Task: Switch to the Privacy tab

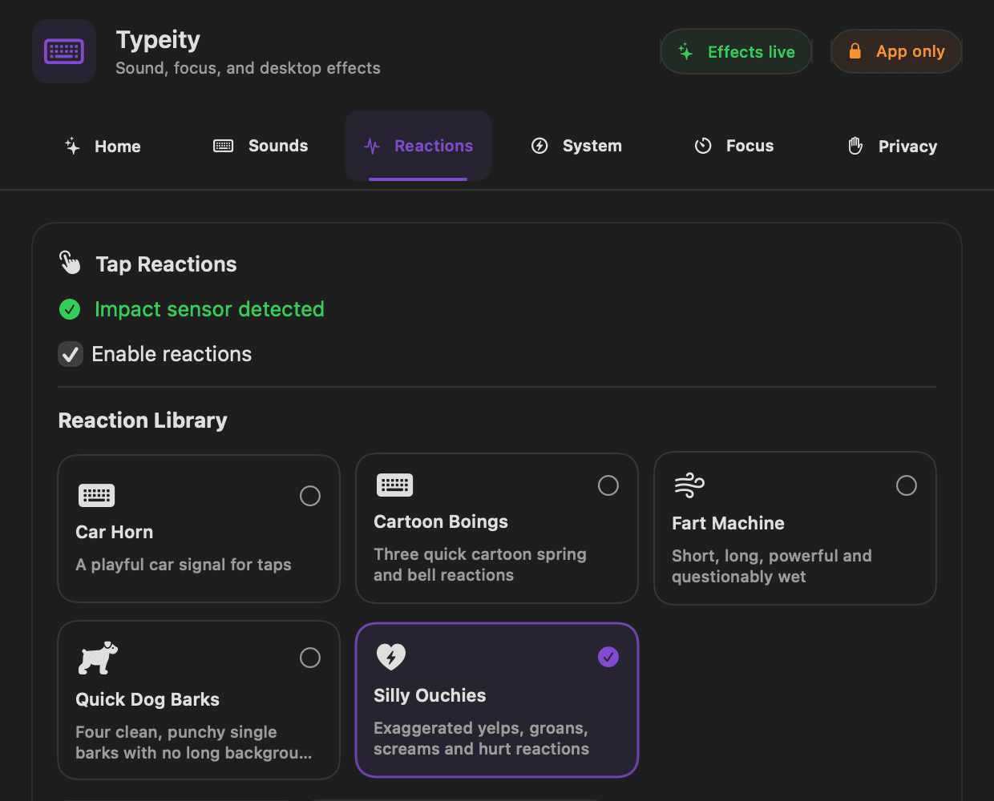Action: pyautogui.click(x=892, y=146)
